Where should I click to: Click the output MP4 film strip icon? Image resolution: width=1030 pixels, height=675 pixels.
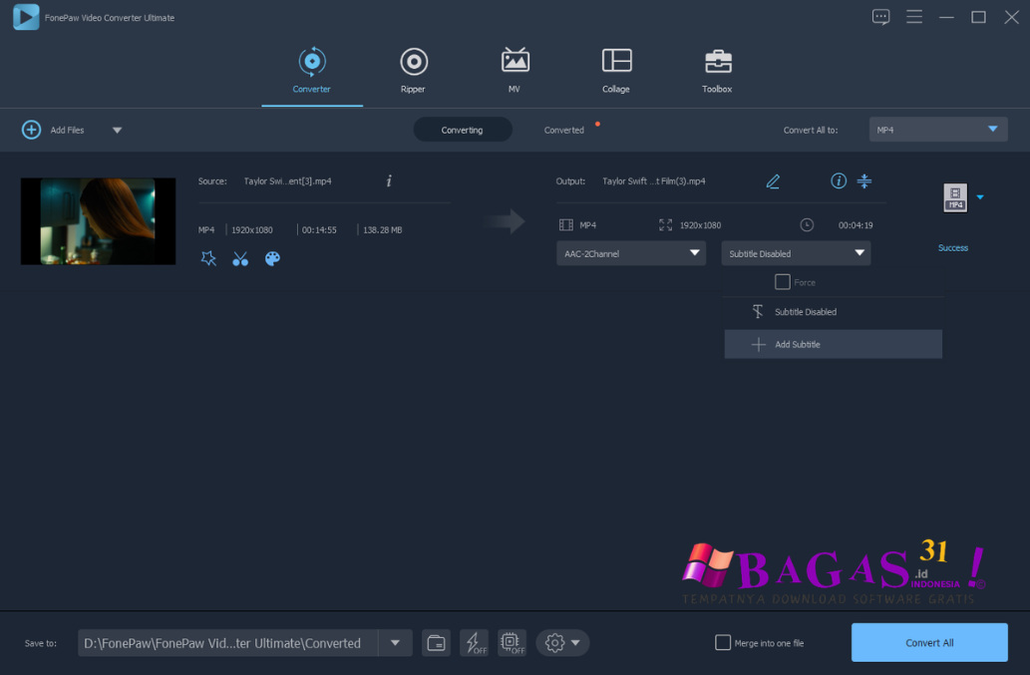point(566,225)
